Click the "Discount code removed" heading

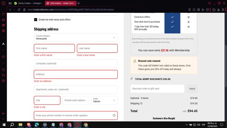click(x=149, y=61)
